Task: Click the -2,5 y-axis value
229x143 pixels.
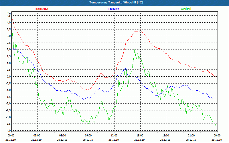Action: pos(8,110)
